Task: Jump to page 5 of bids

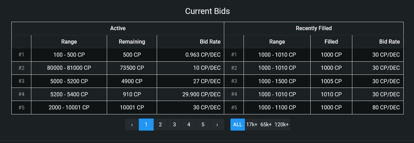Action: click(203, 125)
